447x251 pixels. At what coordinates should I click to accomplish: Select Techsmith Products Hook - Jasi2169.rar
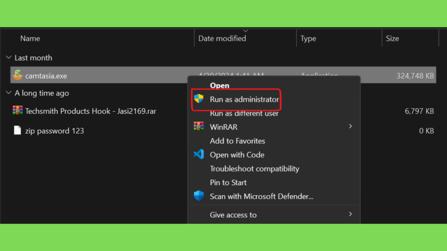point(91,111)
